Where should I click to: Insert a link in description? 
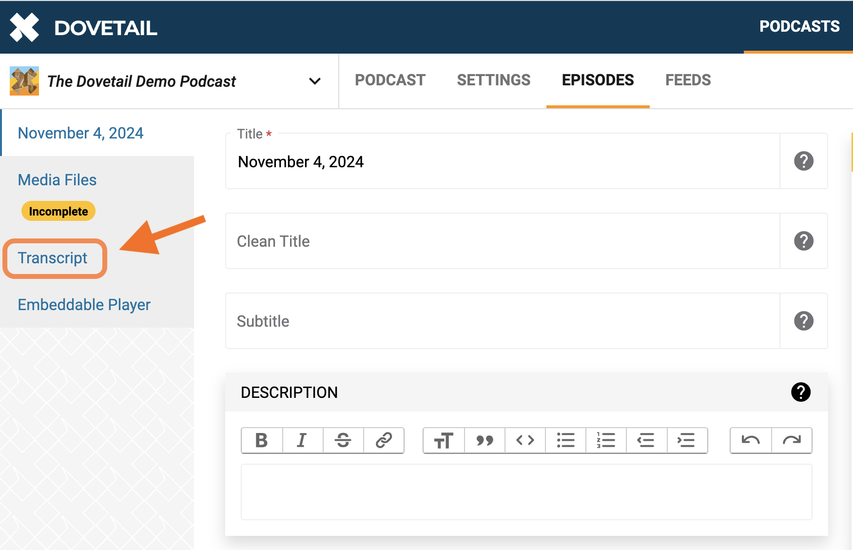coord(384,440)
